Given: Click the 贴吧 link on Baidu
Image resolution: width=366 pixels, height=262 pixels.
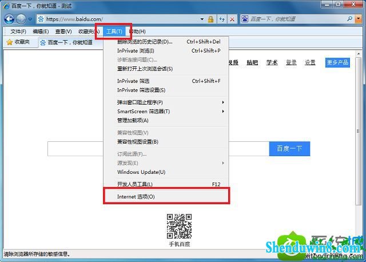Looking at the screenshot, I should click(x=252, y=62).
